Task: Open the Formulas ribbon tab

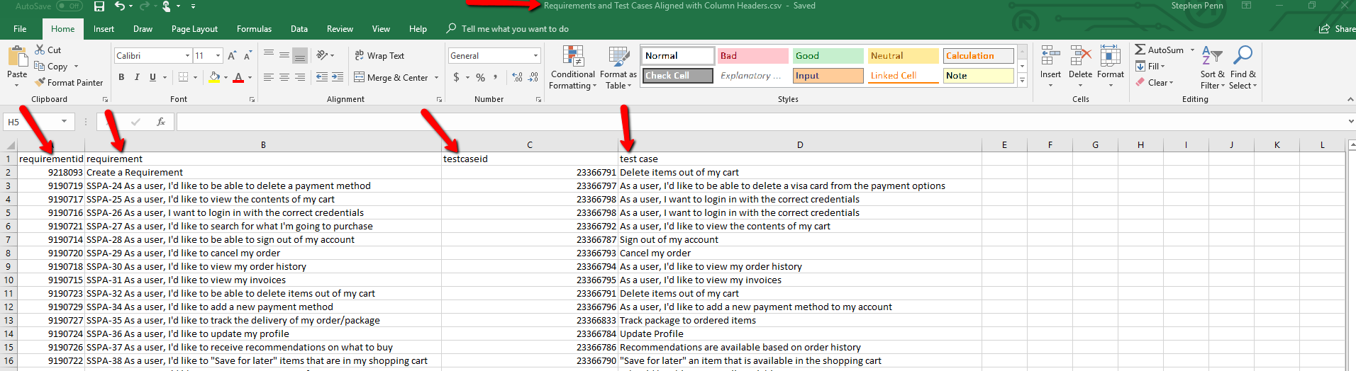Action: coord(254,29)
